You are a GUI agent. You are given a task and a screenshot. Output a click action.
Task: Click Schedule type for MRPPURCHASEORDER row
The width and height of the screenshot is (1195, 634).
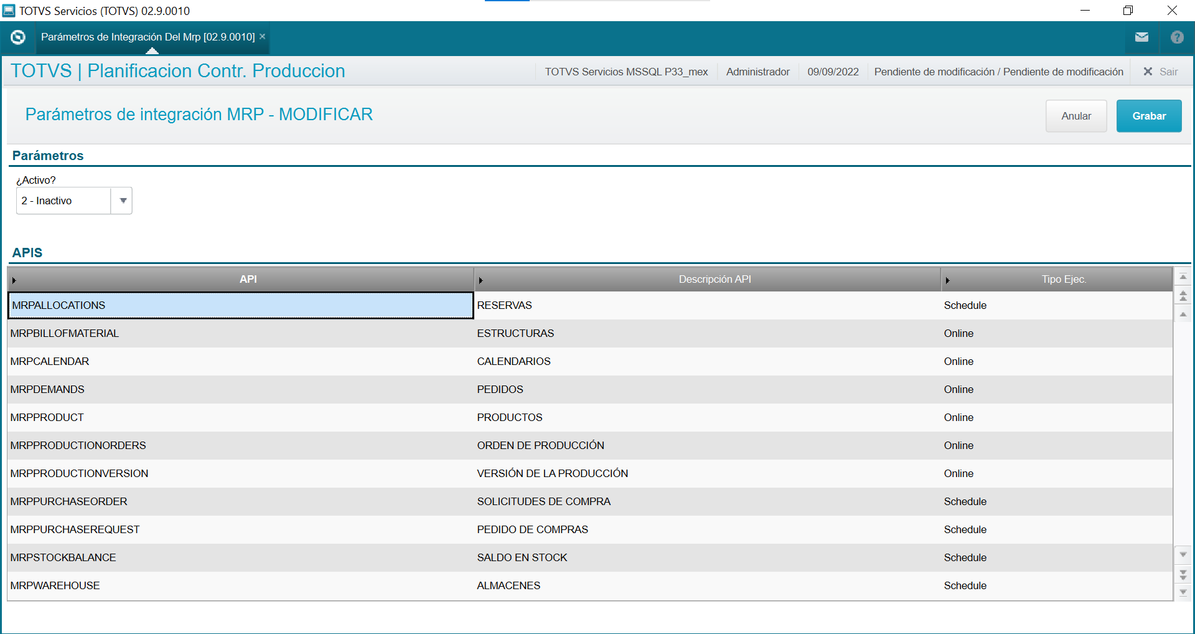click(x=1057, y=501)
